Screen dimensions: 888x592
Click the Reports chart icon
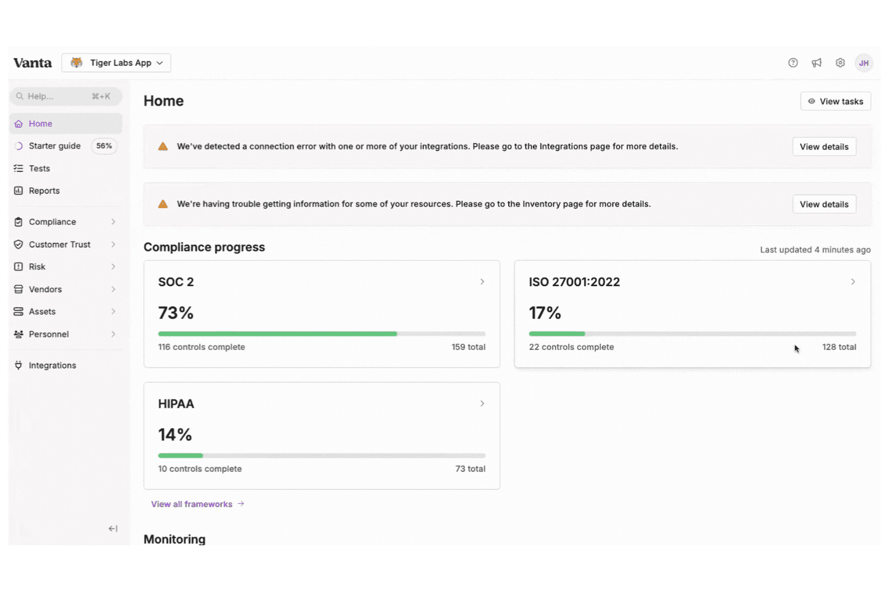point(19,191)
